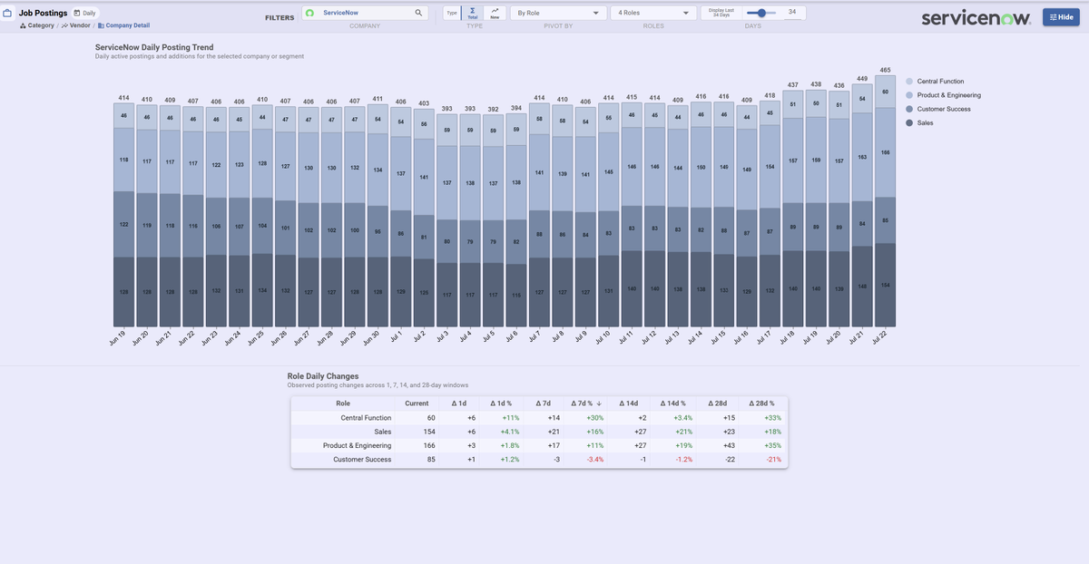The image size is (1089, 564).
Task: Click the +30% cell for Central Function
Action: [x=595, y=418]
